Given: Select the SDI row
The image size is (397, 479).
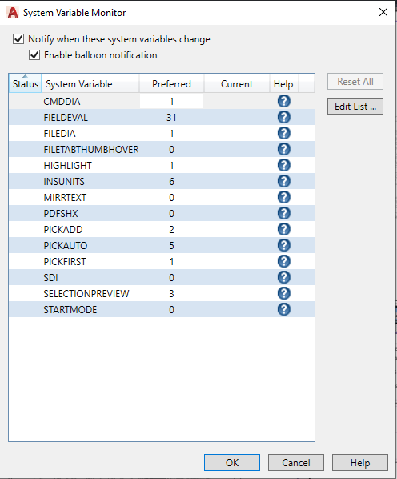Looking at the screenshot, I should point(162,277).
